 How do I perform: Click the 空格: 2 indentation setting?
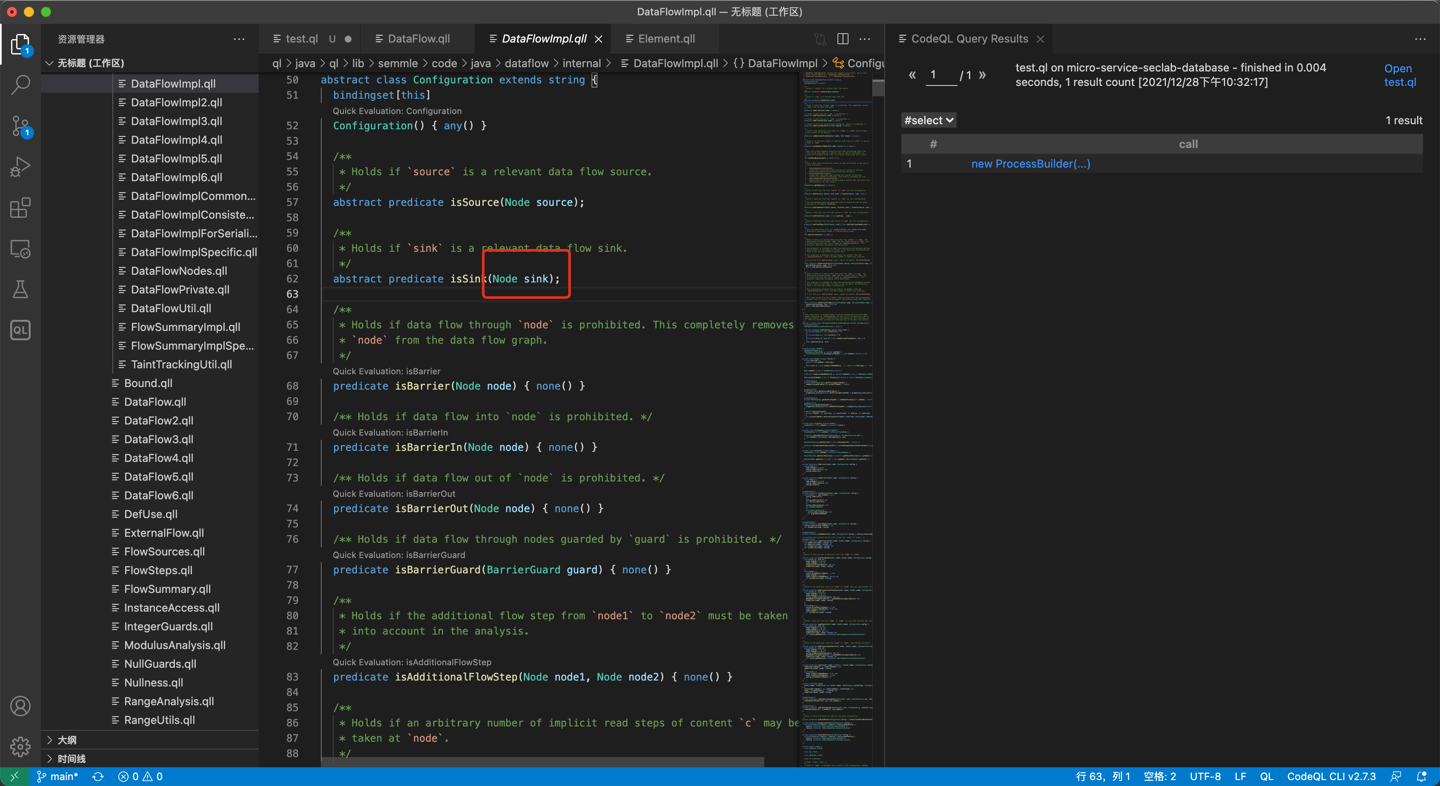(x=1160, y=777)
